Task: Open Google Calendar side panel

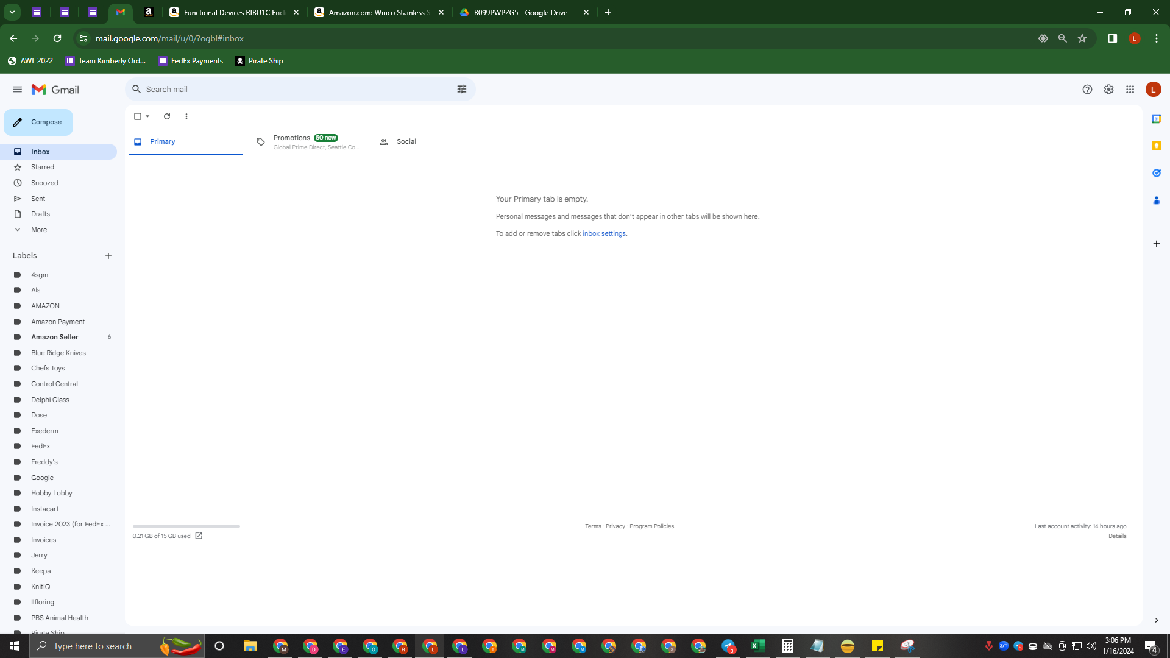Action: coord(1156,119)
